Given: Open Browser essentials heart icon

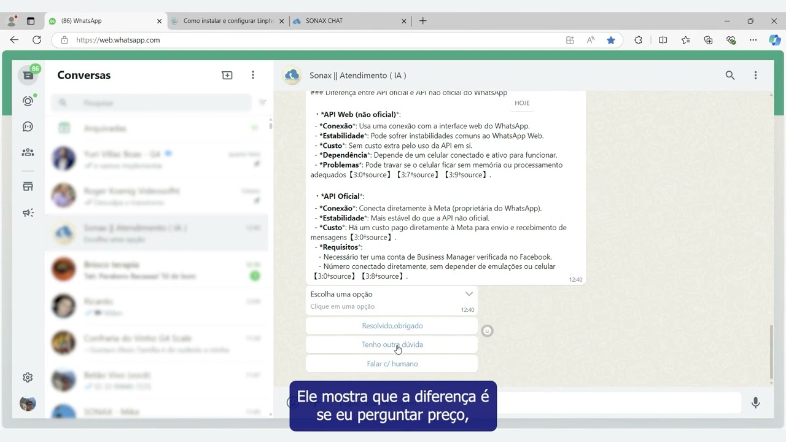Looking at the screenshot, I should click(731, 40).
